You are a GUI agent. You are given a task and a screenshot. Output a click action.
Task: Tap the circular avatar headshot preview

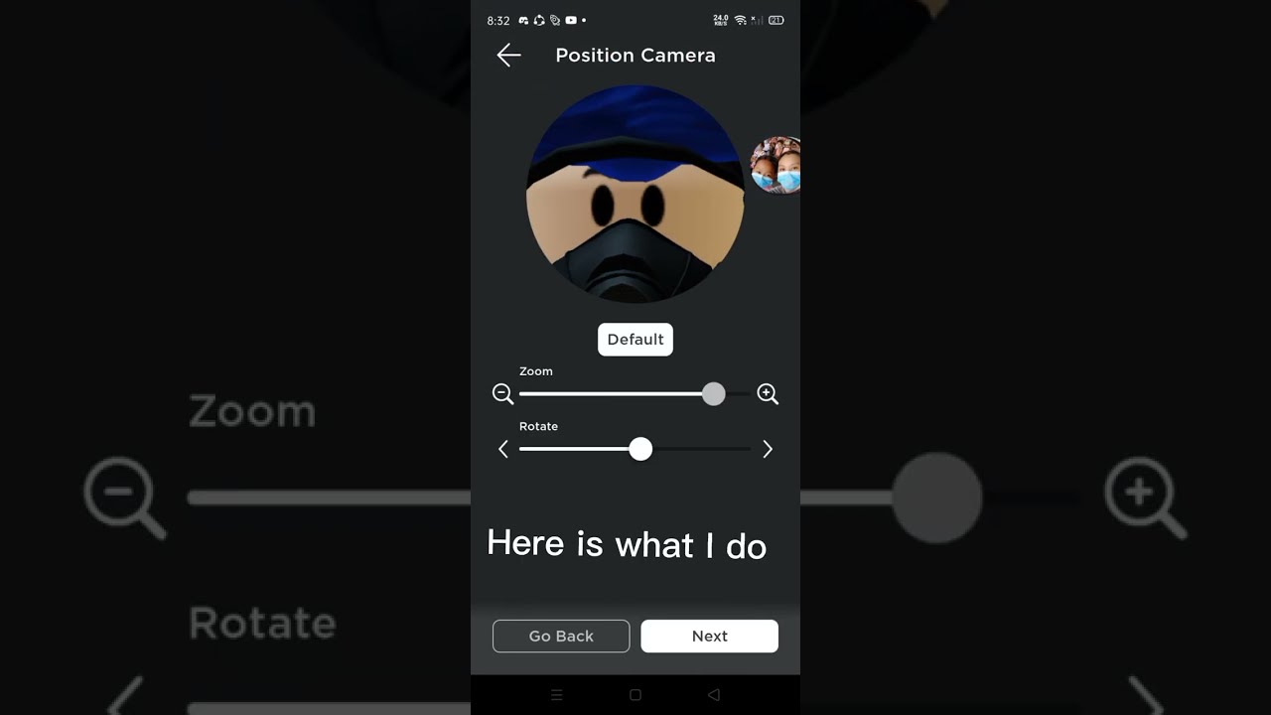[635, 194]
